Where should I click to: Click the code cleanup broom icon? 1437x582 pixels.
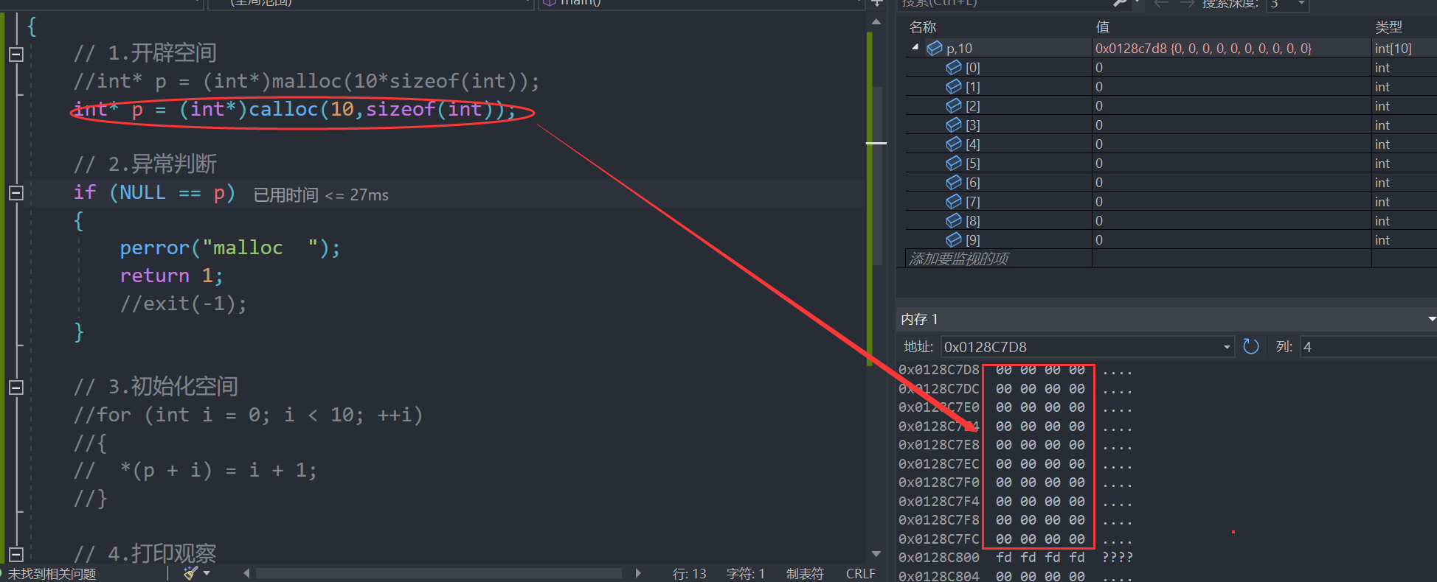tap(191, 573)
